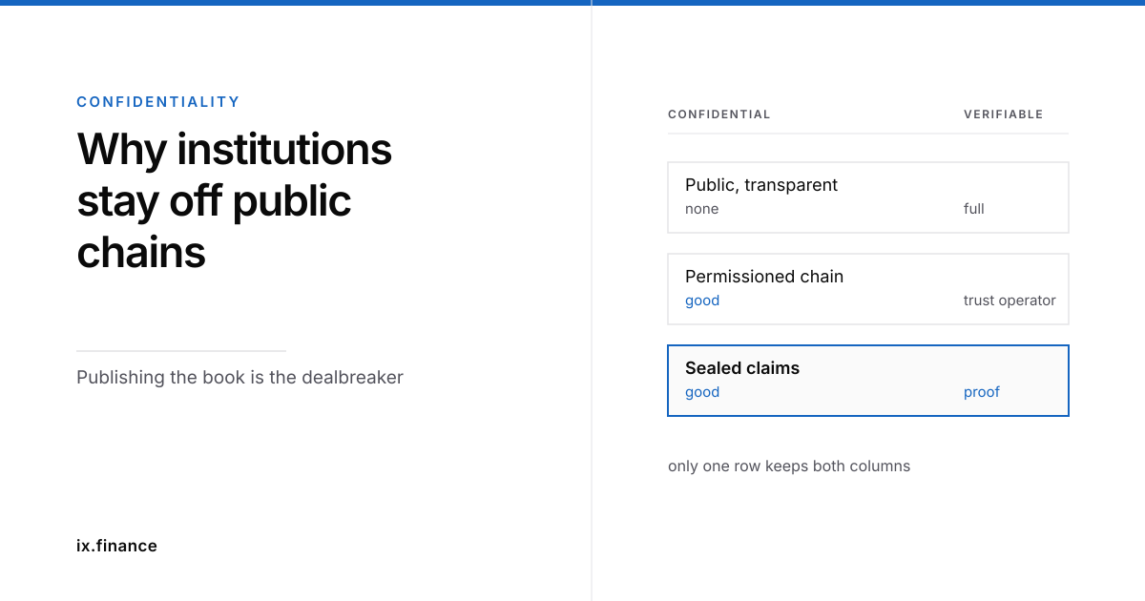The image size is (1145, 601).
Task: Click the 'Sealed claims' title text
Action: coord(742,368)
